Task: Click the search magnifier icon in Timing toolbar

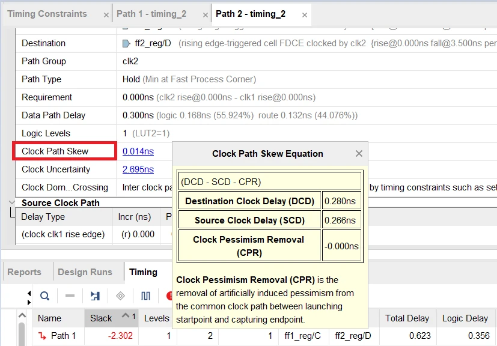Action: pos(44,296)
